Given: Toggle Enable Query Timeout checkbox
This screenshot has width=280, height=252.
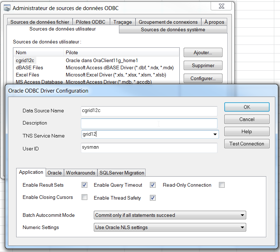Looking at the screenshot, I should tap(153, 185).
